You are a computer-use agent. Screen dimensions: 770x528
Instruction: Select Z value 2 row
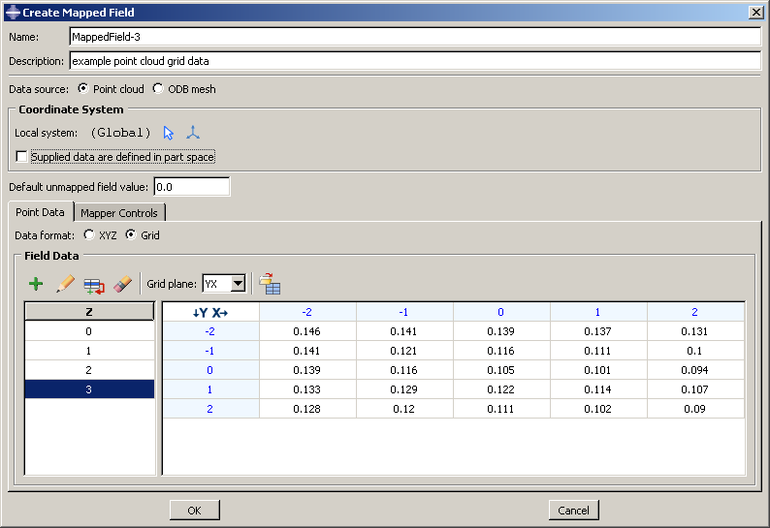89,370
